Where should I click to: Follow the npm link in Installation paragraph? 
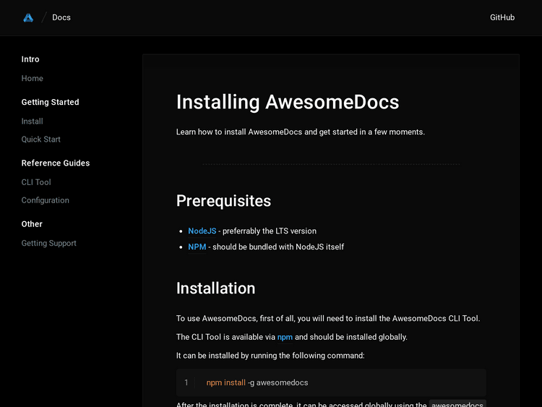(x=285, y=337)
